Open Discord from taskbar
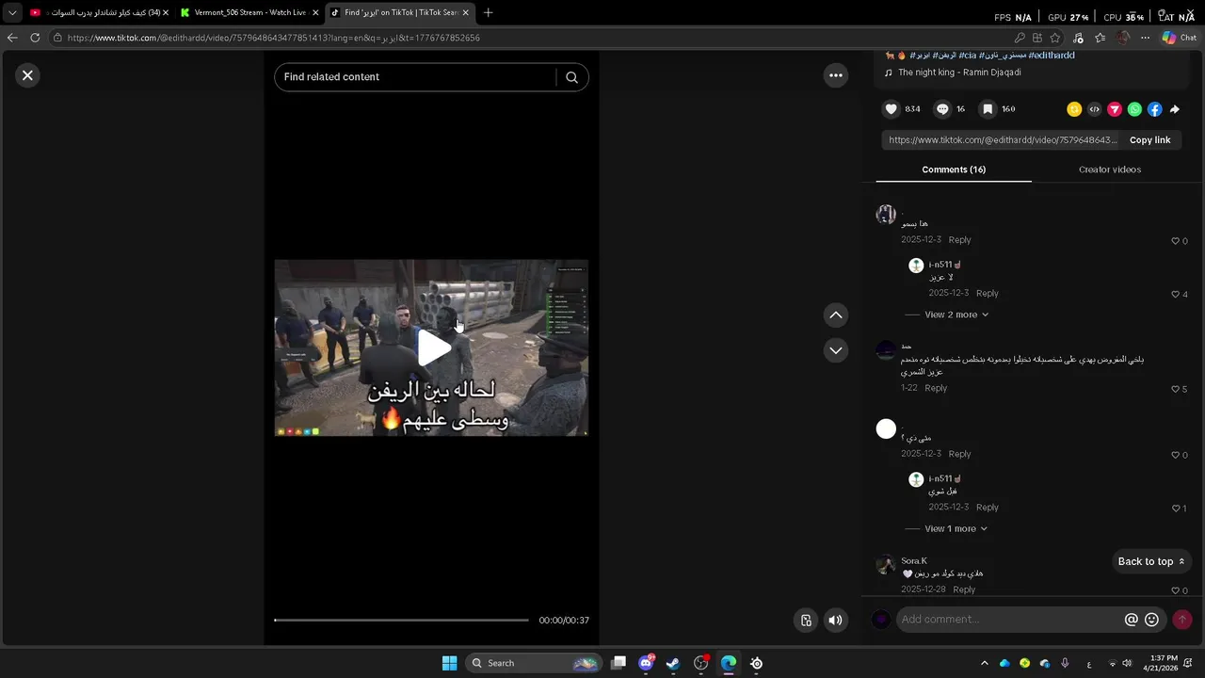The height and width of the screenshot is (678, 1205). coord(646,663)
